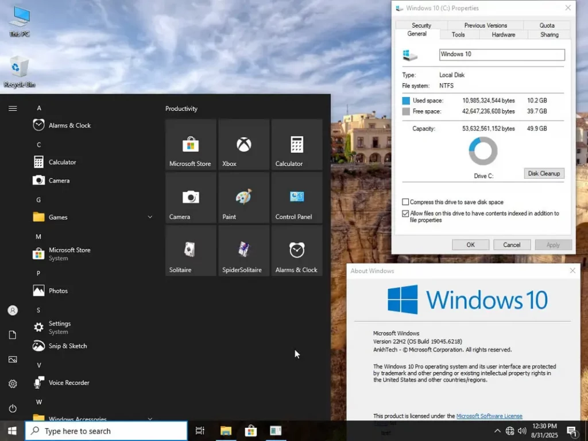Viewport: 588px width, 441px height.
Task: Open the Hardware tab
Action: coord(503,34)
